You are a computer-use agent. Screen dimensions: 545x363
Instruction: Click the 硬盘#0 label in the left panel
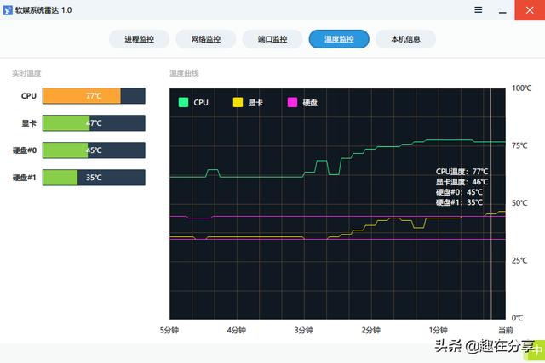[x=25, y=150]
